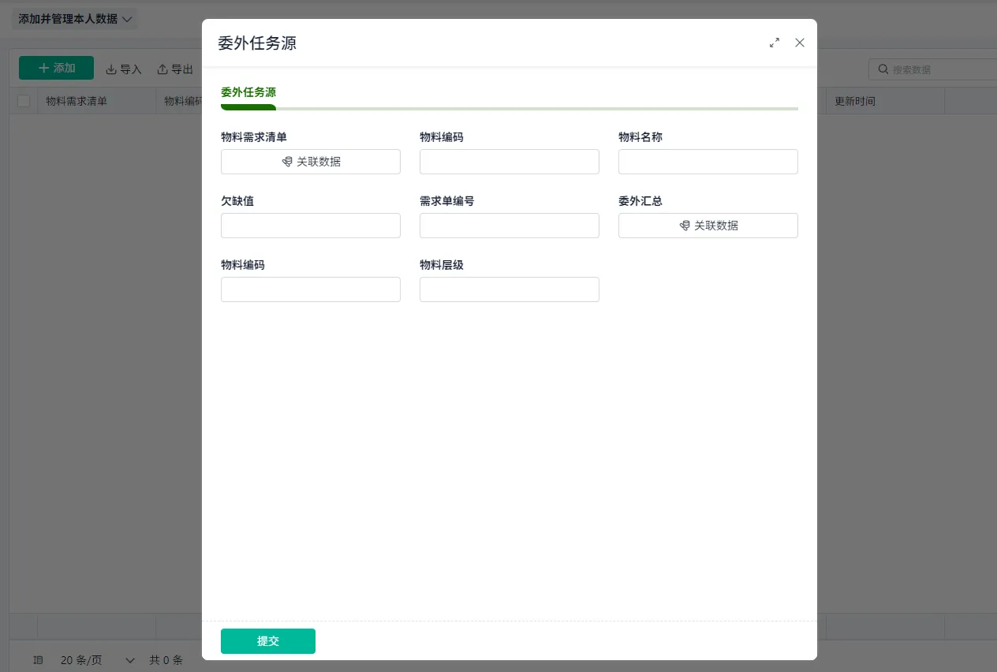Screen dimensions: 997x672
Task: Focus the 物料层级 input field
Action: [x=510, y=289]
